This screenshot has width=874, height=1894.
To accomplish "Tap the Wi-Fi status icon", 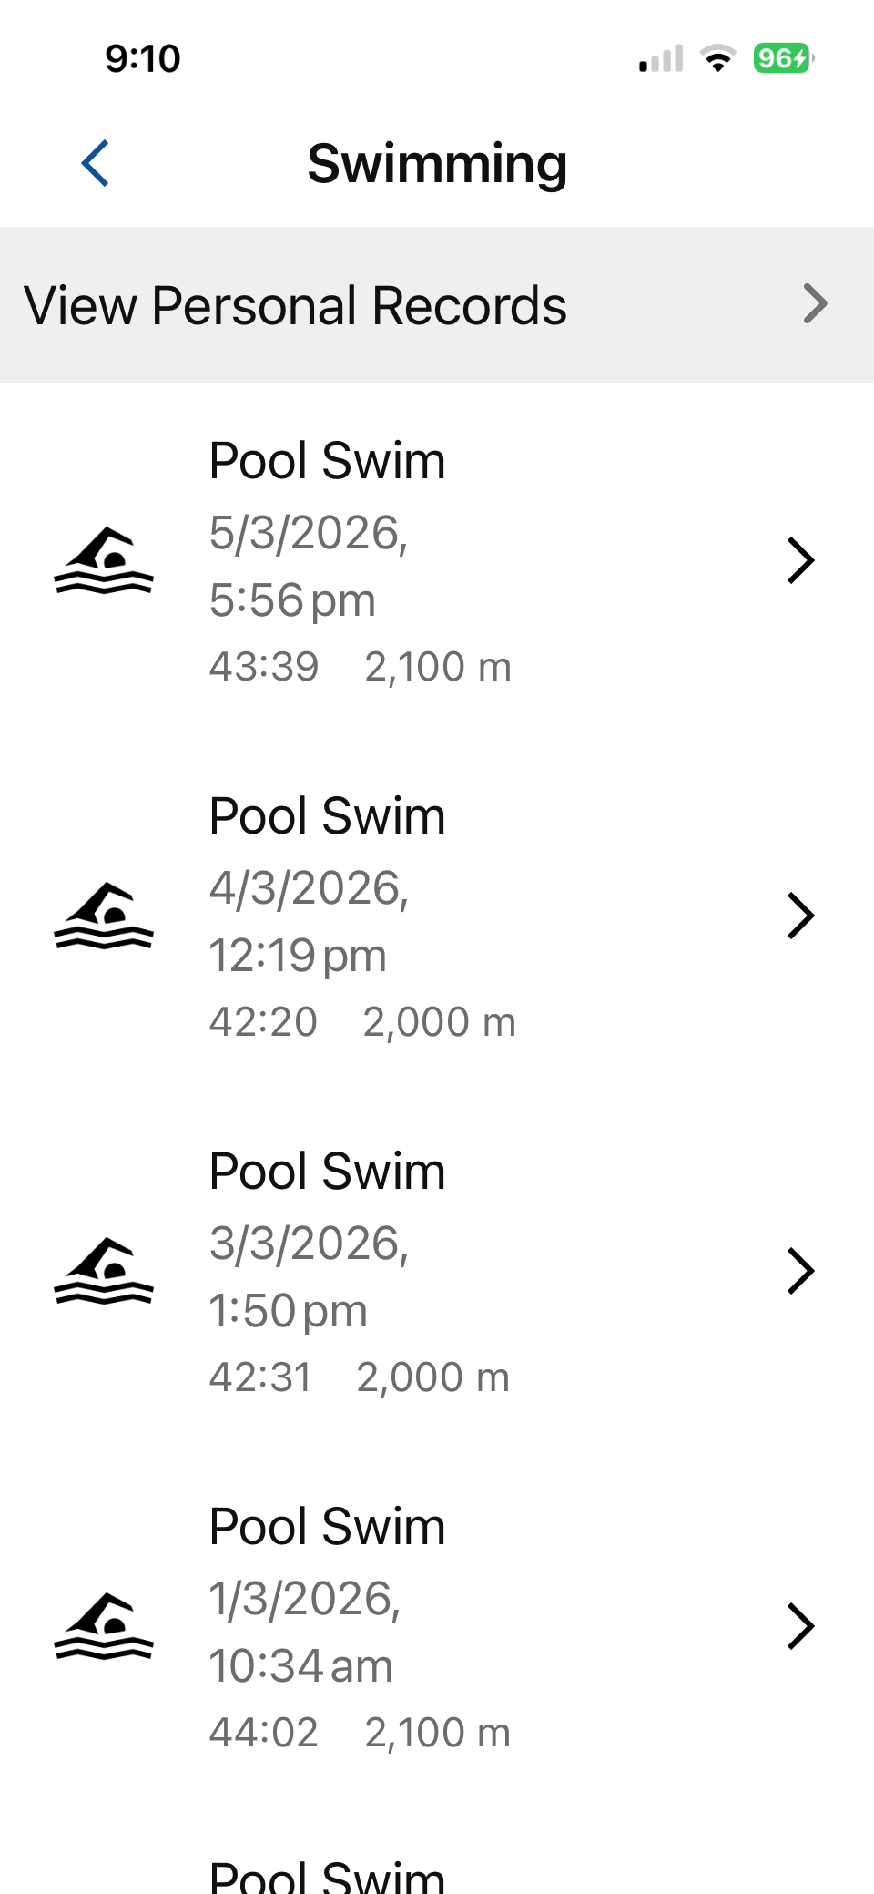I will pyautogui.click(x=718, y=59).
